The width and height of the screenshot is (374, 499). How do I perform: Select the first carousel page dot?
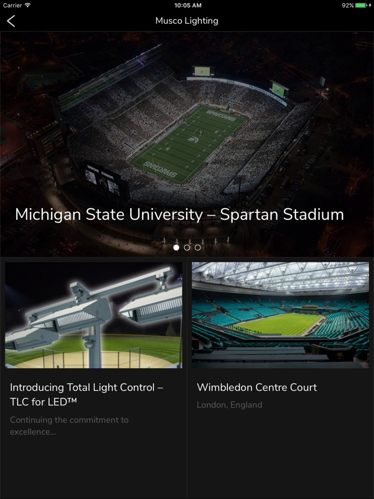176,247
